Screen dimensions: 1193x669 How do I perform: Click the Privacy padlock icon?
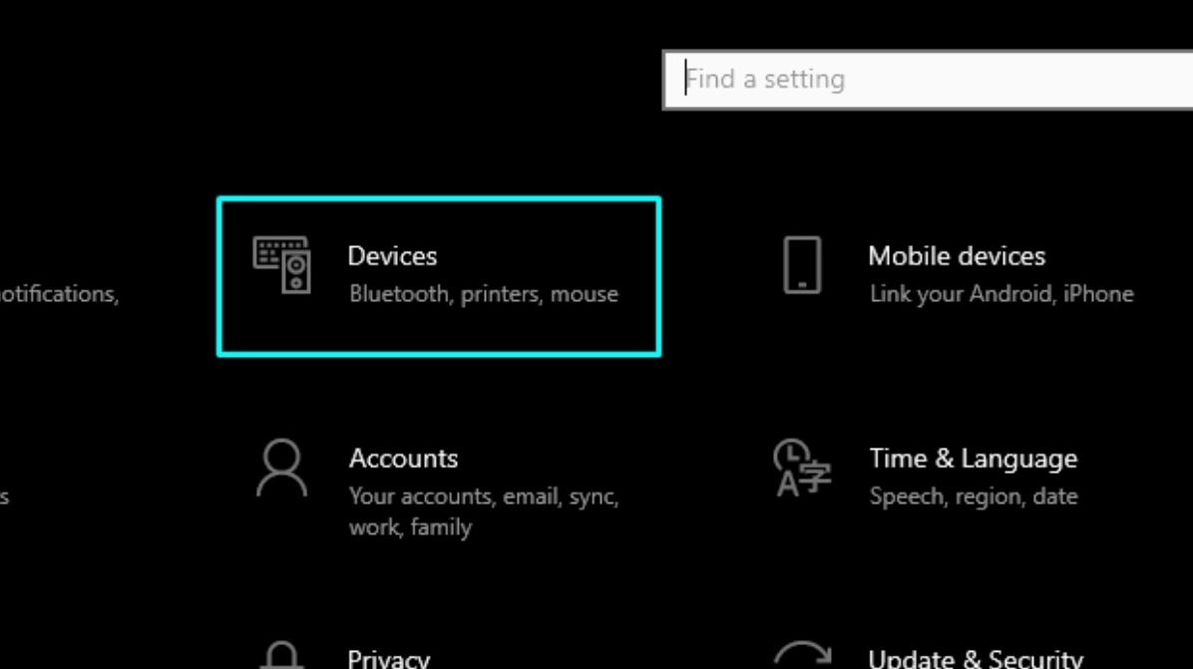tap(281, 656)
